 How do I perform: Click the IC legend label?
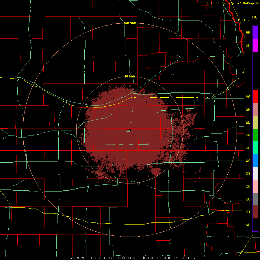[248, 187]
